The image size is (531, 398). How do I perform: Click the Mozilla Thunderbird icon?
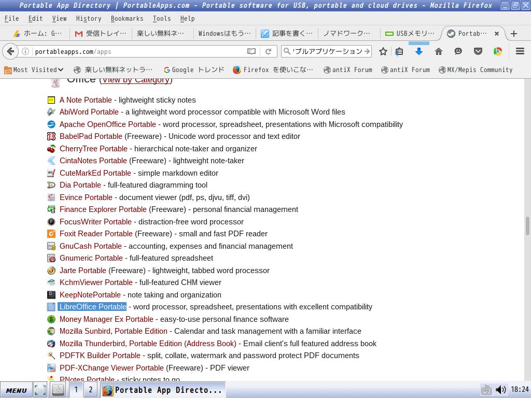(51, 344)
